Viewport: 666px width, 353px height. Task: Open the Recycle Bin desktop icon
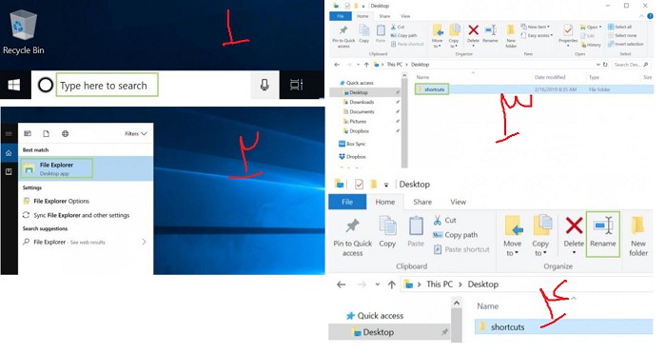[x=23, y=32]
